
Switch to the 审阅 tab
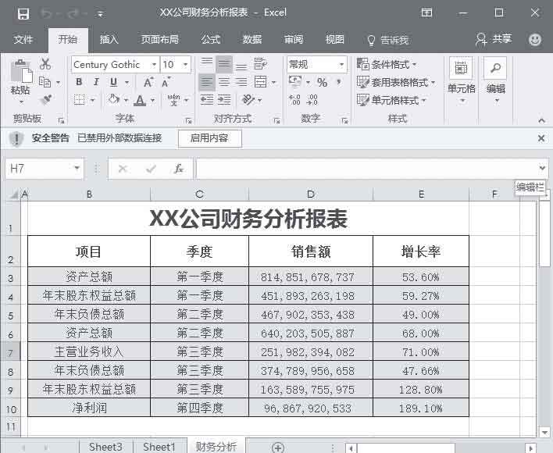click(x=294, y=40)
